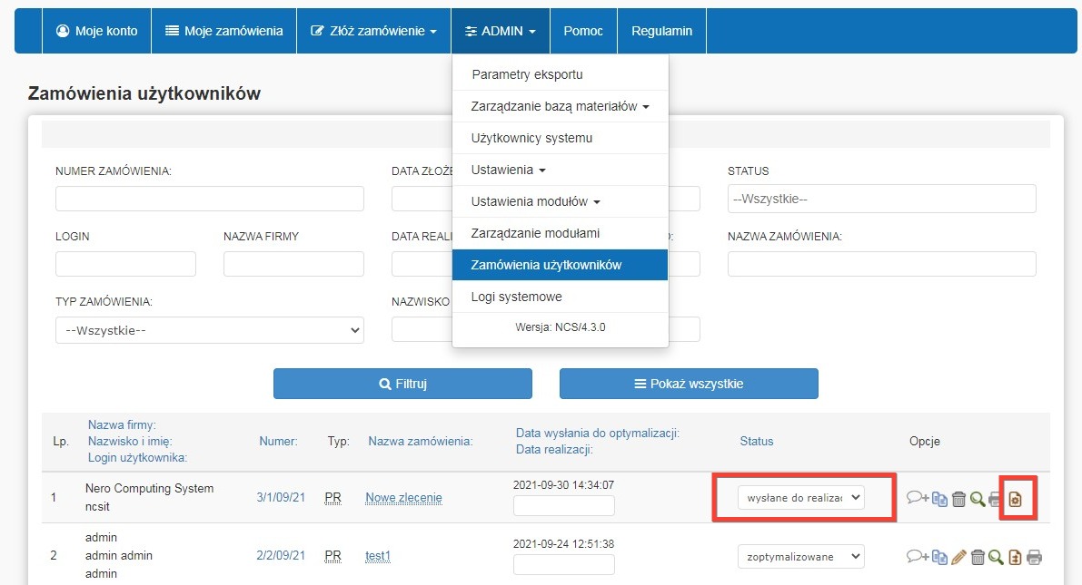Viewport: 1082px width, 585px height.
Task: Click the file export icon for test1
Action: tap(1015, 557)
